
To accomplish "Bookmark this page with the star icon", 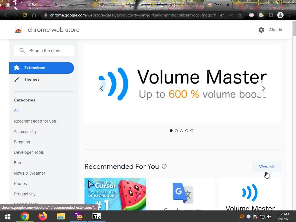I will 240,15.
